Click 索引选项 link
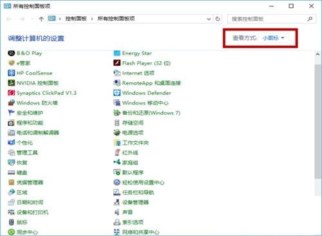322x236 pixels. pyautogui.click(x=133, y=222)
